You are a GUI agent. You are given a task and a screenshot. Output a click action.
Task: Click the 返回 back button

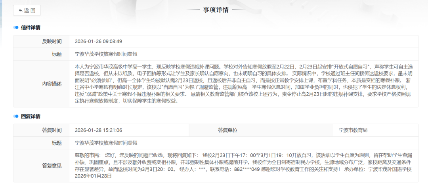27,10
